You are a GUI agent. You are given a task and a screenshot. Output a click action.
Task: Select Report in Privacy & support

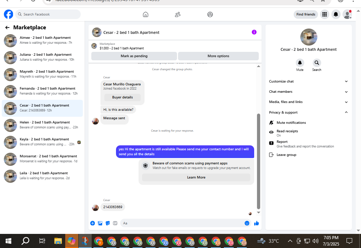[308, 144]
